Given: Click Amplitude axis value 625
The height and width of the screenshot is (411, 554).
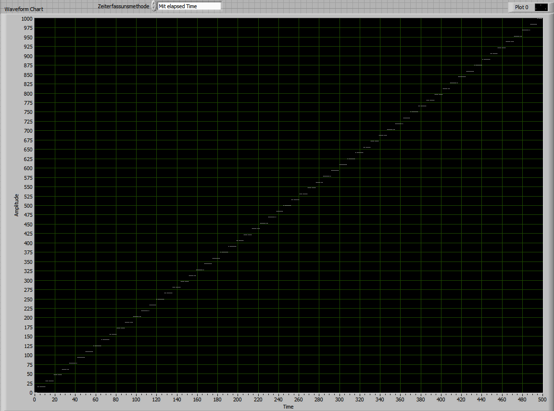Looking at the screenshot, I should point(28,159).
